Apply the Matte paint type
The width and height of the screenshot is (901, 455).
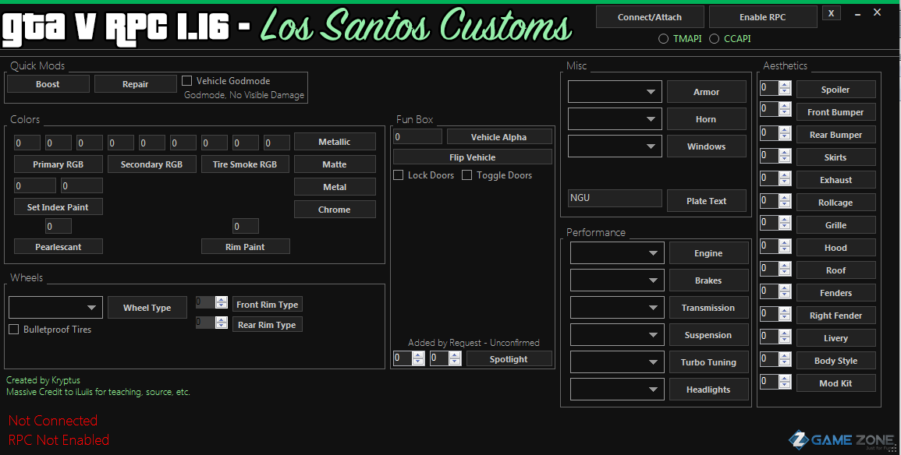(335, 164)
